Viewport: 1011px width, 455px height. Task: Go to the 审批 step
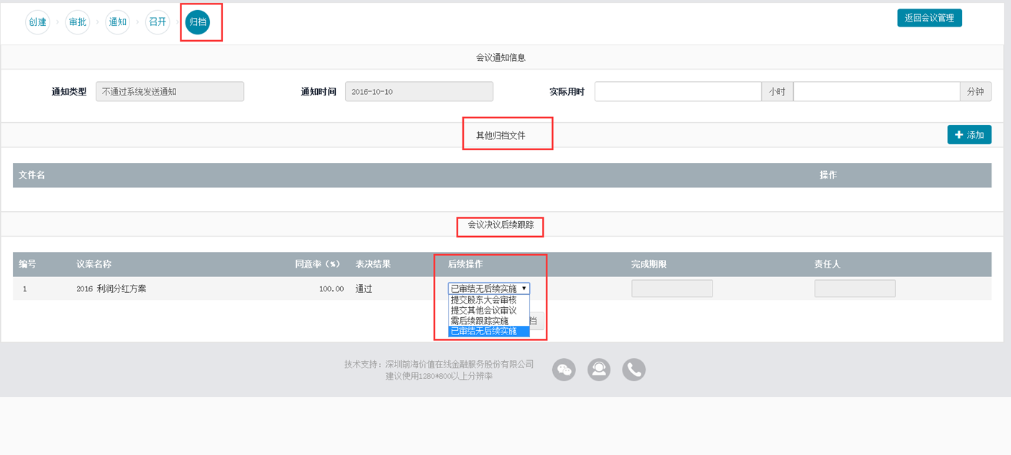coord(78,22)
